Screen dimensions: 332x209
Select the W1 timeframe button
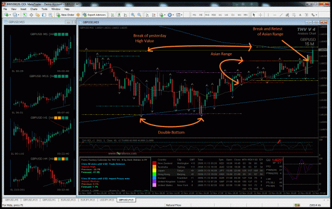(239, 15)
